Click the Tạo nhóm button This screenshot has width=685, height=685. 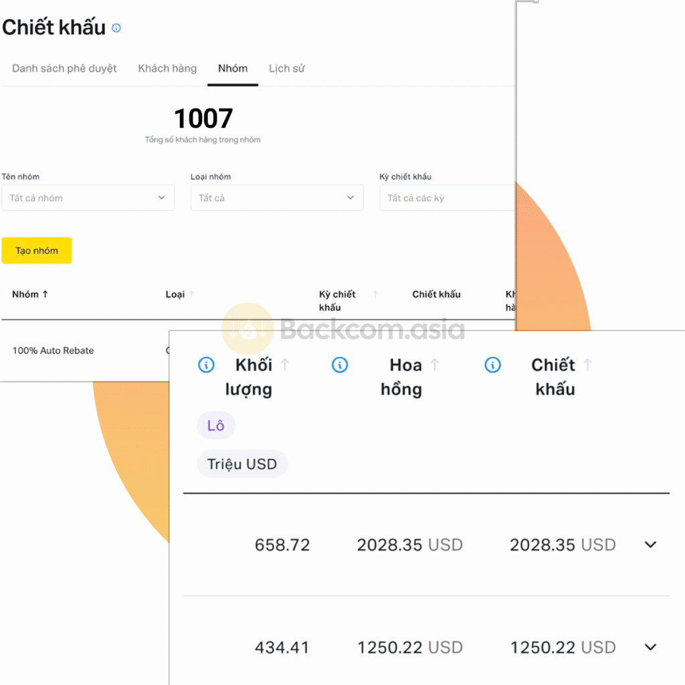(37, 251)
